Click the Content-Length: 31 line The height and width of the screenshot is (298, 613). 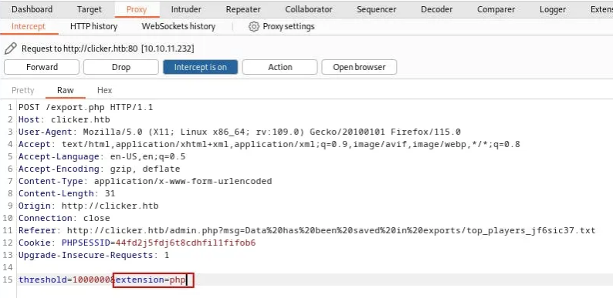point(67,193)
